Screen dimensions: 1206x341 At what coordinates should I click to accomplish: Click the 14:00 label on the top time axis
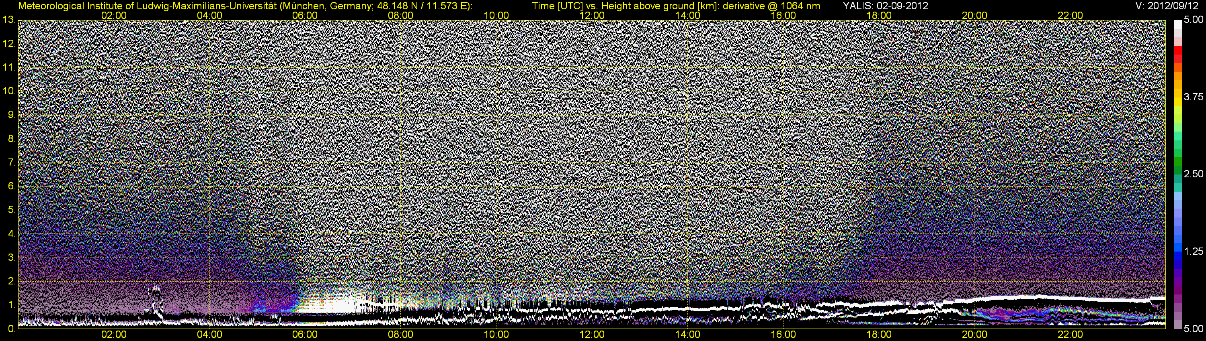(x=688, y=15)
